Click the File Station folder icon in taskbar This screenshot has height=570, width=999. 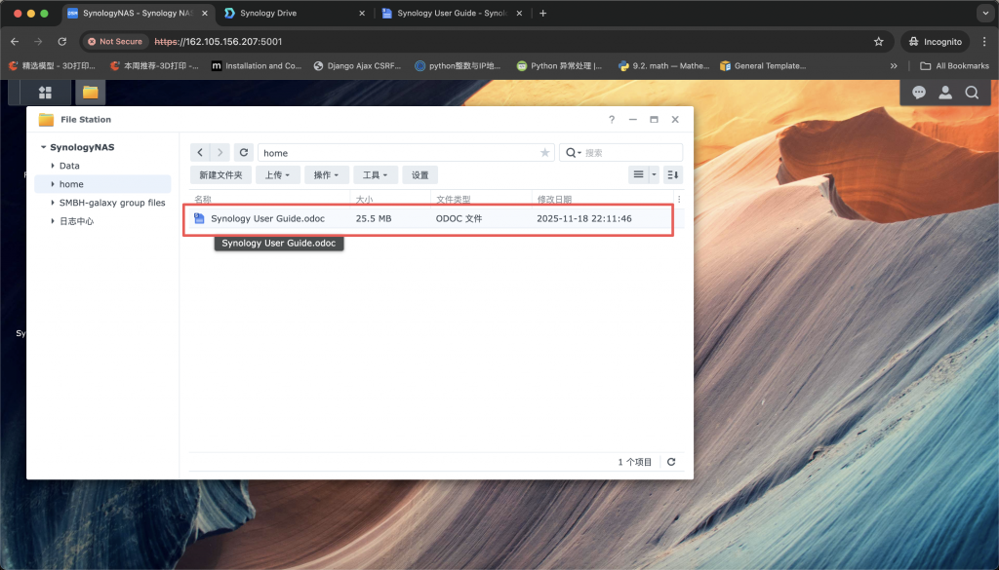pos(90,93)
